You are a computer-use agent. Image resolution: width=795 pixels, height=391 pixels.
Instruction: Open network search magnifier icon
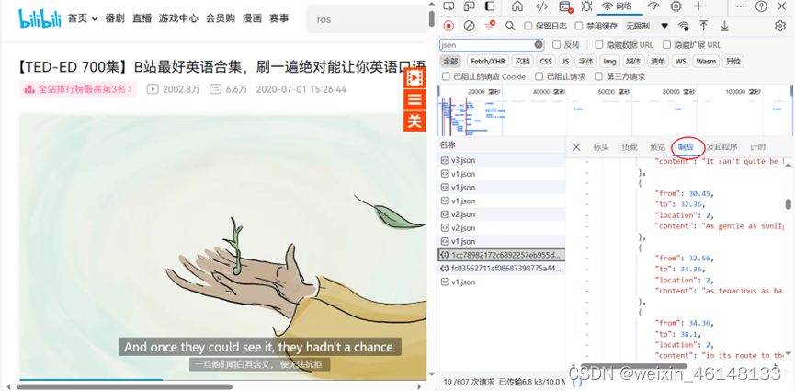point(510,26)
